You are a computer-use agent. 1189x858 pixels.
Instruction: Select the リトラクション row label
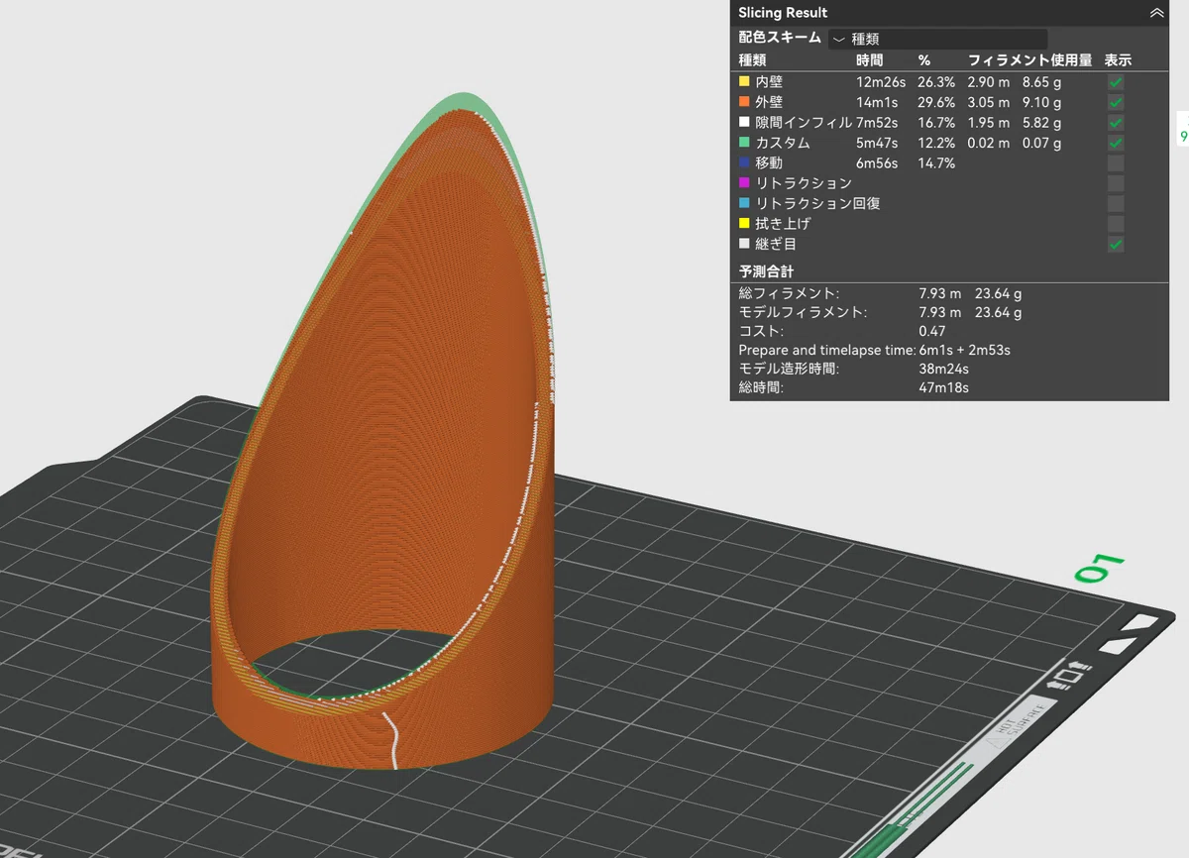(x=804, y=183)
